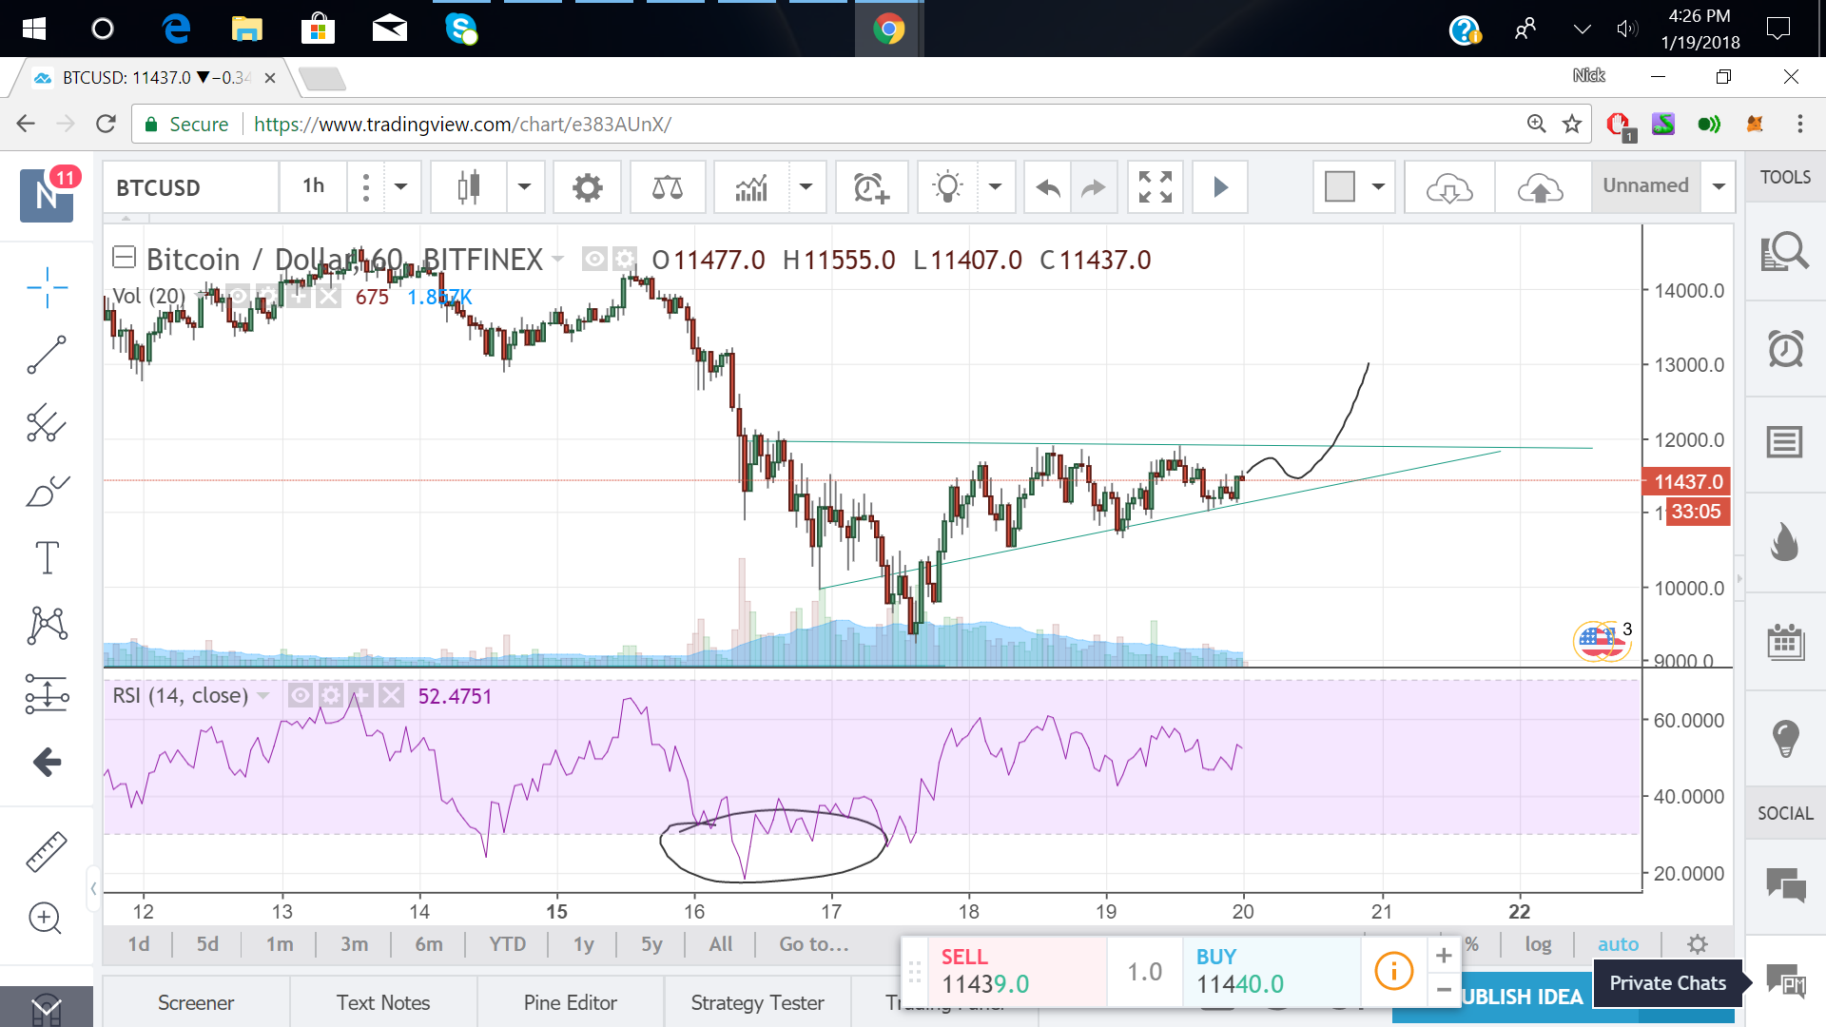This screenshot has width=1826, height=1027.
Task: Open the news list panel icon
Action: (1785, 442)
